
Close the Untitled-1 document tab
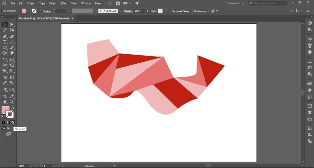pyautogui.click(x=72, y=18)
